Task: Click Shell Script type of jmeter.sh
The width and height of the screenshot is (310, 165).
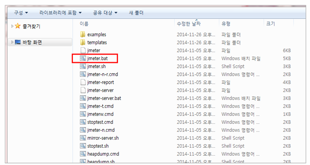Action: pyautogui.click(x=233, y=66)
